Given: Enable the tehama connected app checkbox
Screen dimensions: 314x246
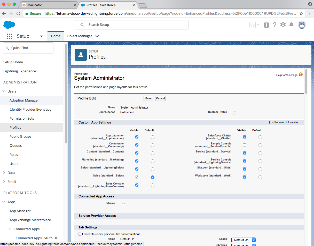Looking at the screenshot, I should click(x=123, y=205).
